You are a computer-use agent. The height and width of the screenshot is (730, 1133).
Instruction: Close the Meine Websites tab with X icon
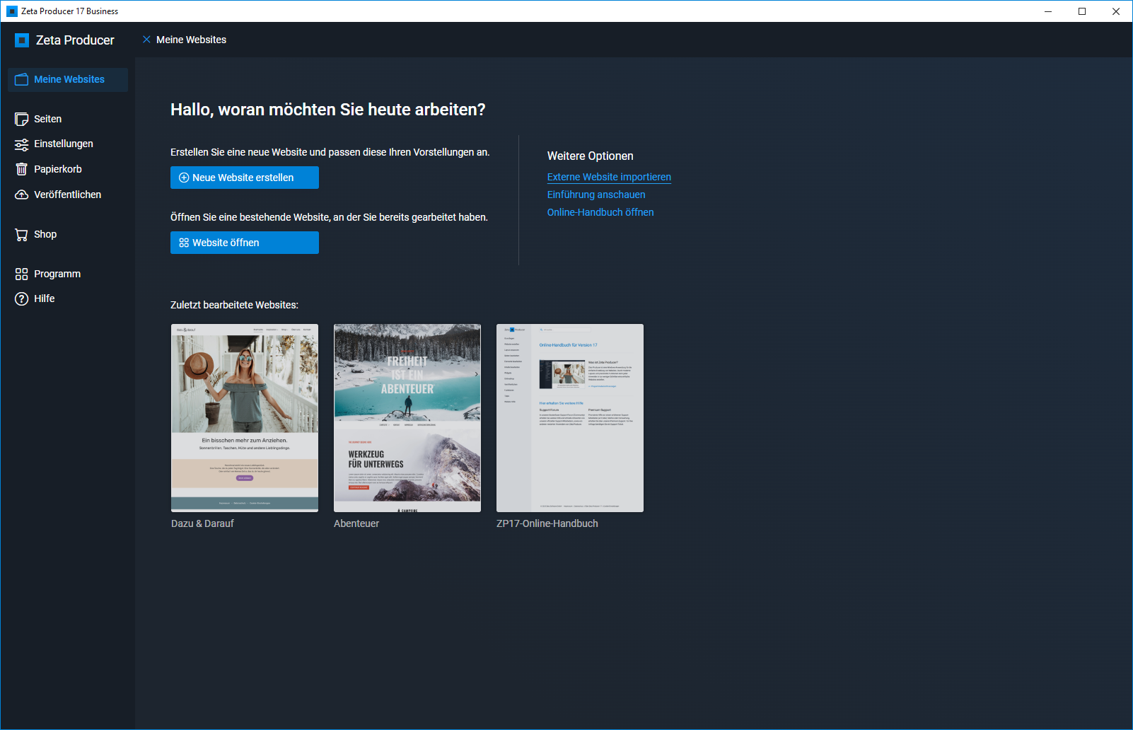click(146, 40)
